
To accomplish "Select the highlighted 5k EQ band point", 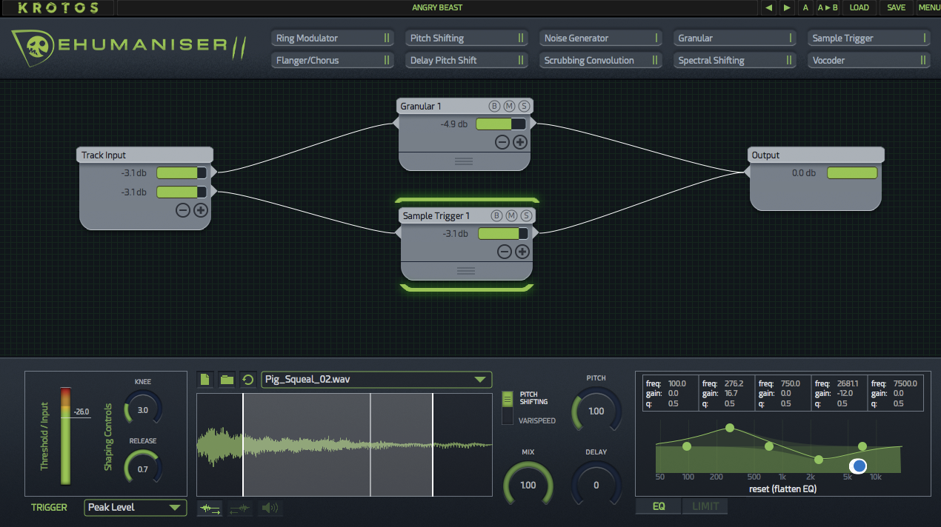I will pyautogui.click(x=858, y=466).
